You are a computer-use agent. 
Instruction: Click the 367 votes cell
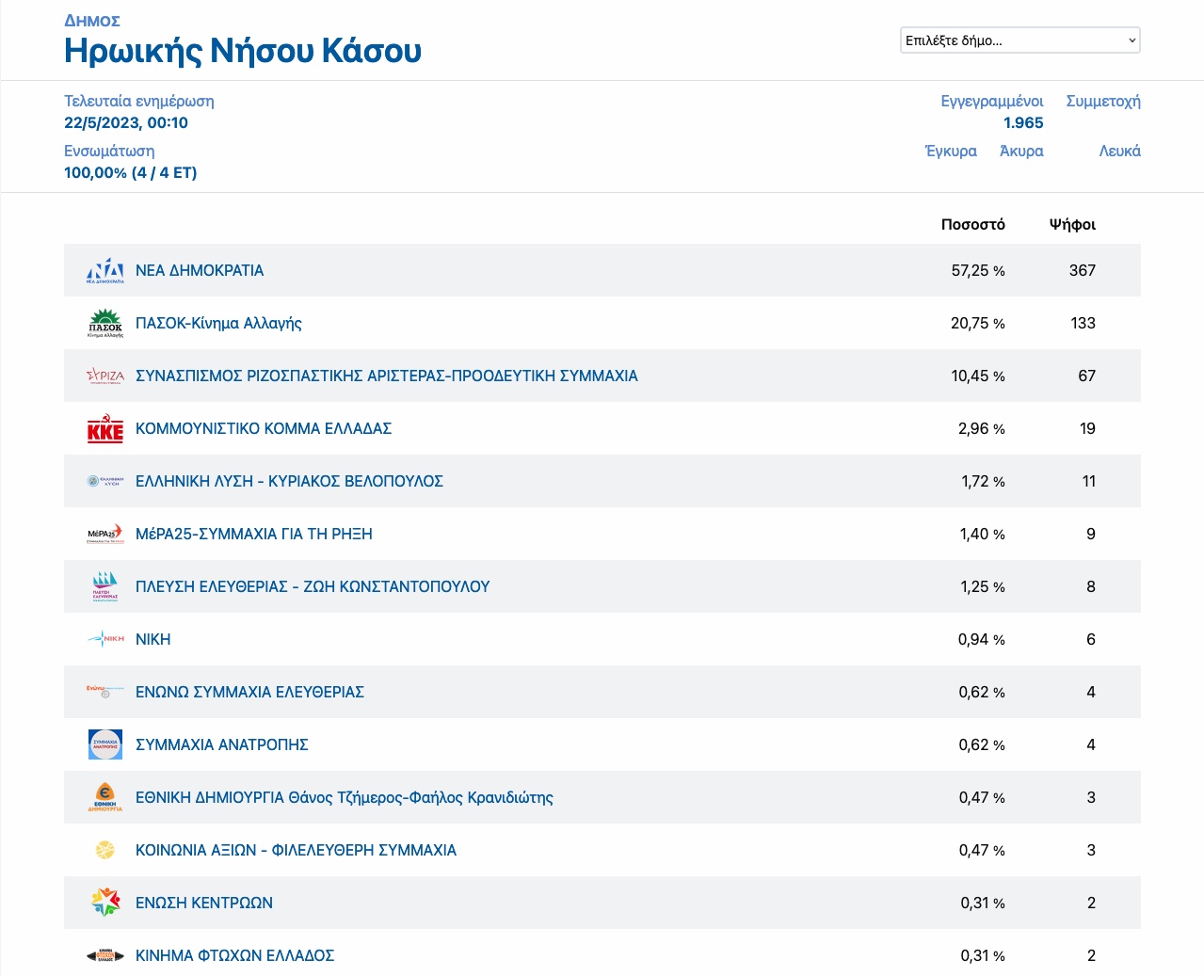pos(1083,270)
